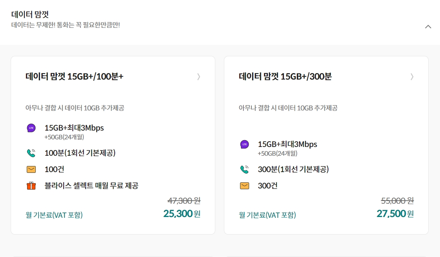Click 데이터는 무제한 subtitle description

pos(66,25)
